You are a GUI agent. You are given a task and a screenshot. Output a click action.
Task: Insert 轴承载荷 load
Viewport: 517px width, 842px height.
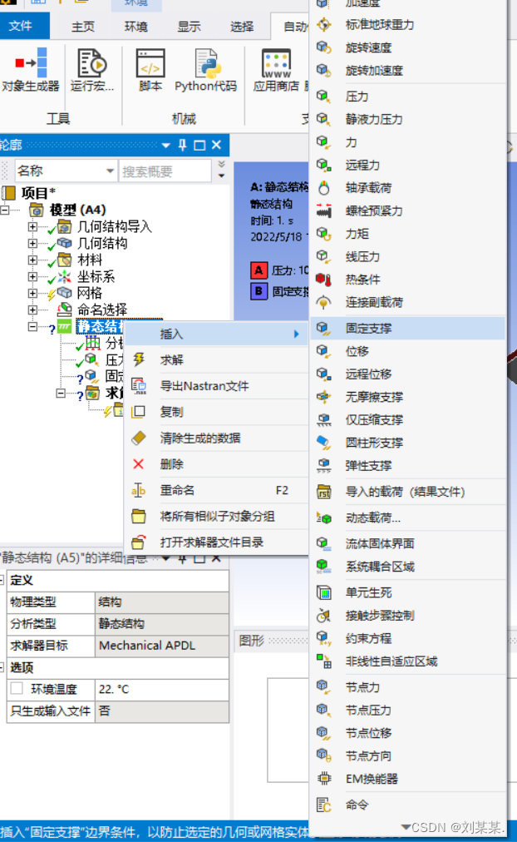click(408, 188)
